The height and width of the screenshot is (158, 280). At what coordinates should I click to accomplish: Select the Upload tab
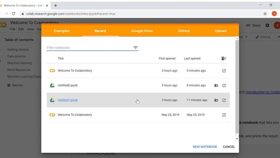(220, 31)
